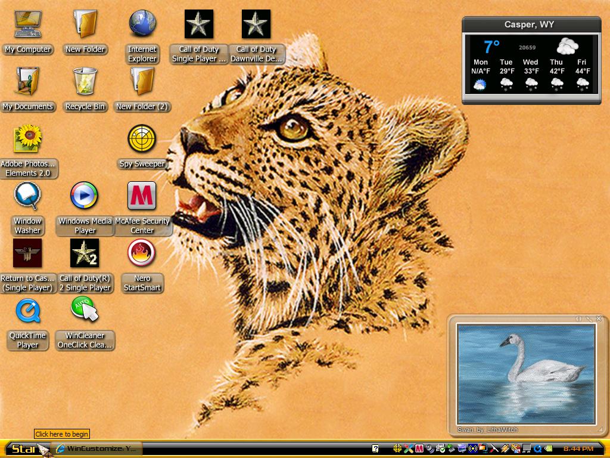Image resolution: width=610 pixels, height=458 pixels.
Task: Select Tuesday forecast in weather widget
Action: pyautogui.click(x=506, y=75)
